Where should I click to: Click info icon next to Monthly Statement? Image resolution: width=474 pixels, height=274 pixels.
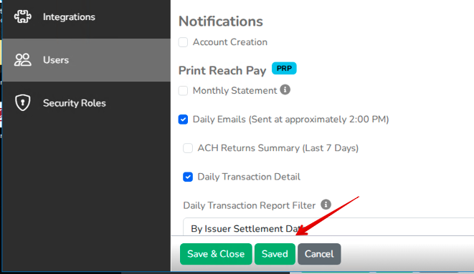285,89
